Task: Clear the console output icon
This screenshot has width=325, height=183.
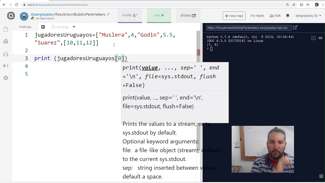Action: click(320, 38)
